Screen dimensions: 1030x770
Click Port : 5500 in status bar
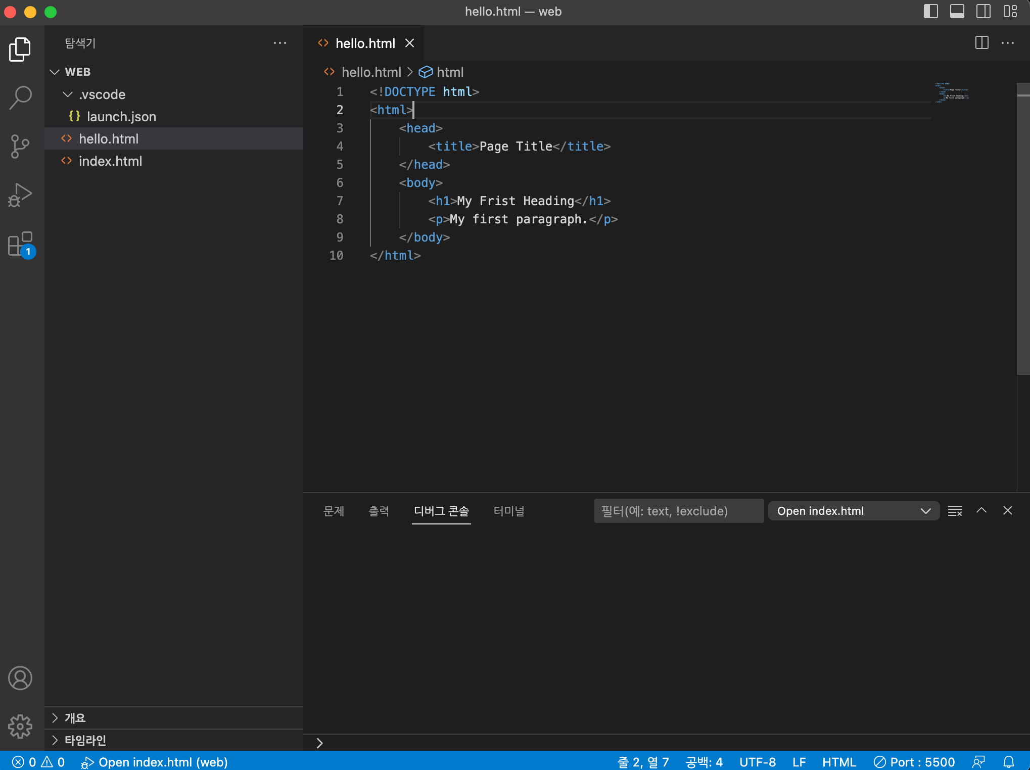tap(915, 761)
